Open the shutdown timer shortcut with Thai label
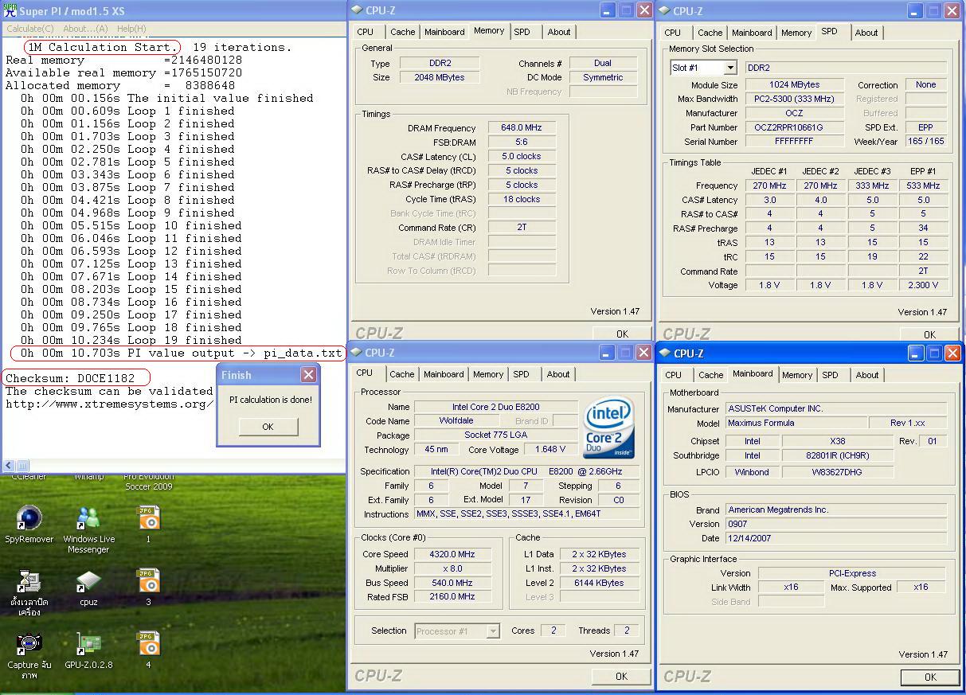 coord(29,593)
